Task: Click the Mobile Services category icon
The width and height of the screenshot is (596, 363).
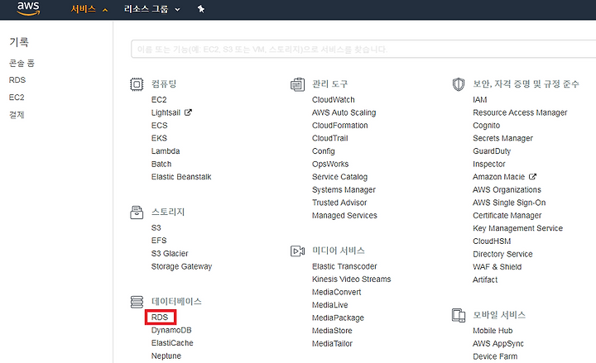Action: (459, 316)
